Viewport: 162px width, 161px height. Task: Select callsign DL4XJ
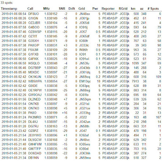click(33, 122)
